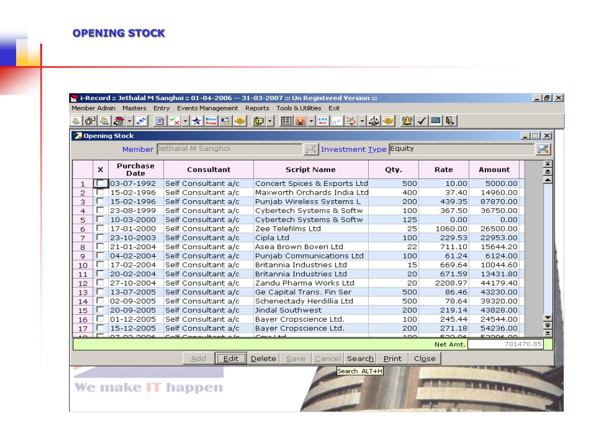Image resolution: width=589 pixels, height=442 pixels.
Task: Click the Purchase Date column header
Action: [136, 170]
